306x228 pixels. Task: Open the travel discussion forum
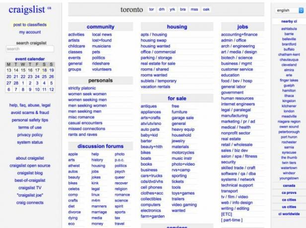tap(119, 224)
